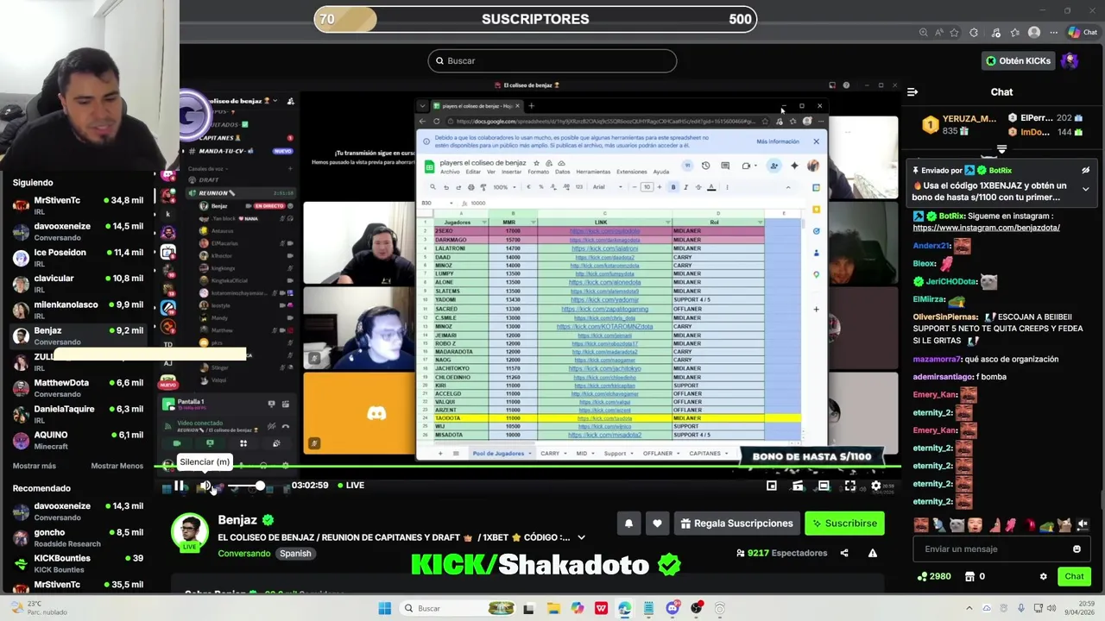The width and height of the screenshot is (1105, 621).
Task: Open AQUINO Minecraft channel in sidebar
Action: [x=78, y=440]
